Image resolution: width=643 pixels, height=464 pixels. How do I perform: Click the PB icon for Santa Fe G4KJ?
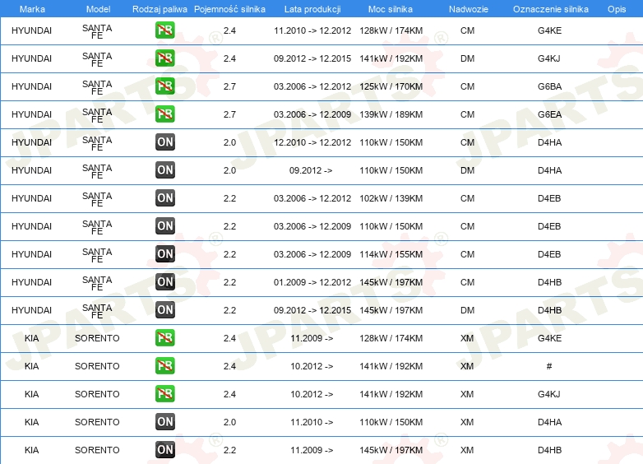[x=165, y=59]
